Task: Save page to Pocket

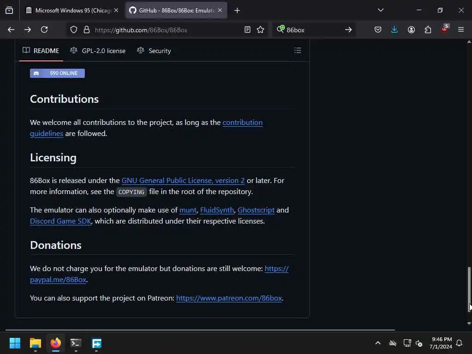Action: [x=378, y=29]
